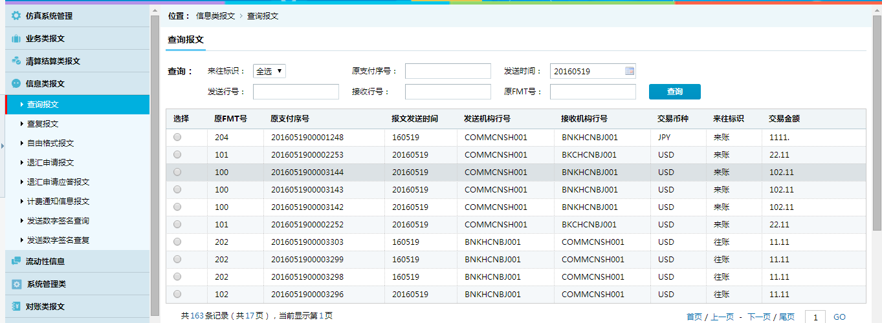The width and height of the screenshot is (882, 323).
Task: Open 发送数字签名查询 in the sidebar
Action: (58, 220)
